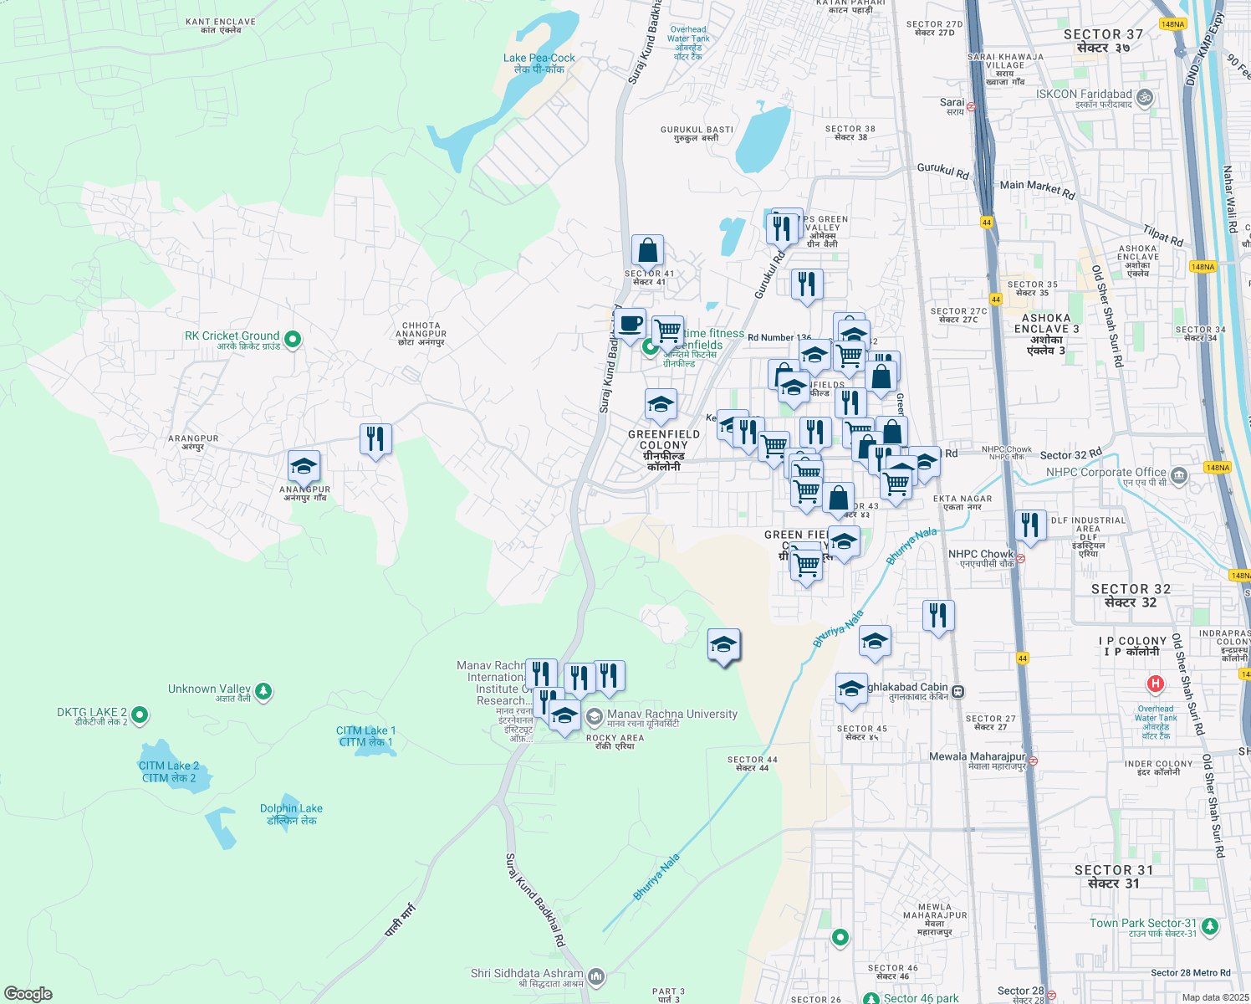This screenshot has width=1251, height=1004.
Task: Open the shopping cart pin in Greenfield Colony
Action: 775,444
